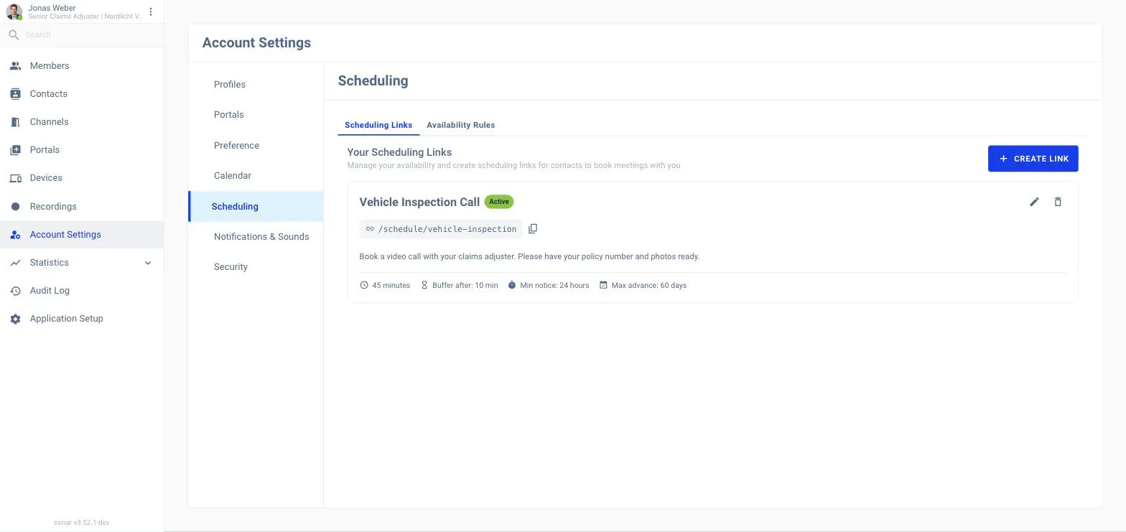Edit Vehicle Inspection Call with pencil icon
The width and height of the screenshot is (1126, 532).
pos(1034,202)
